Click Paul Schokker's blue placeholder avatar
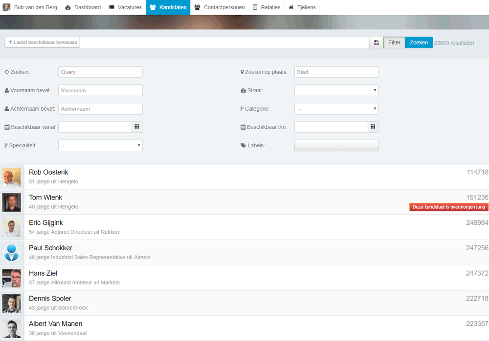The width and height of the screenshot is (489, 341). 11,253
